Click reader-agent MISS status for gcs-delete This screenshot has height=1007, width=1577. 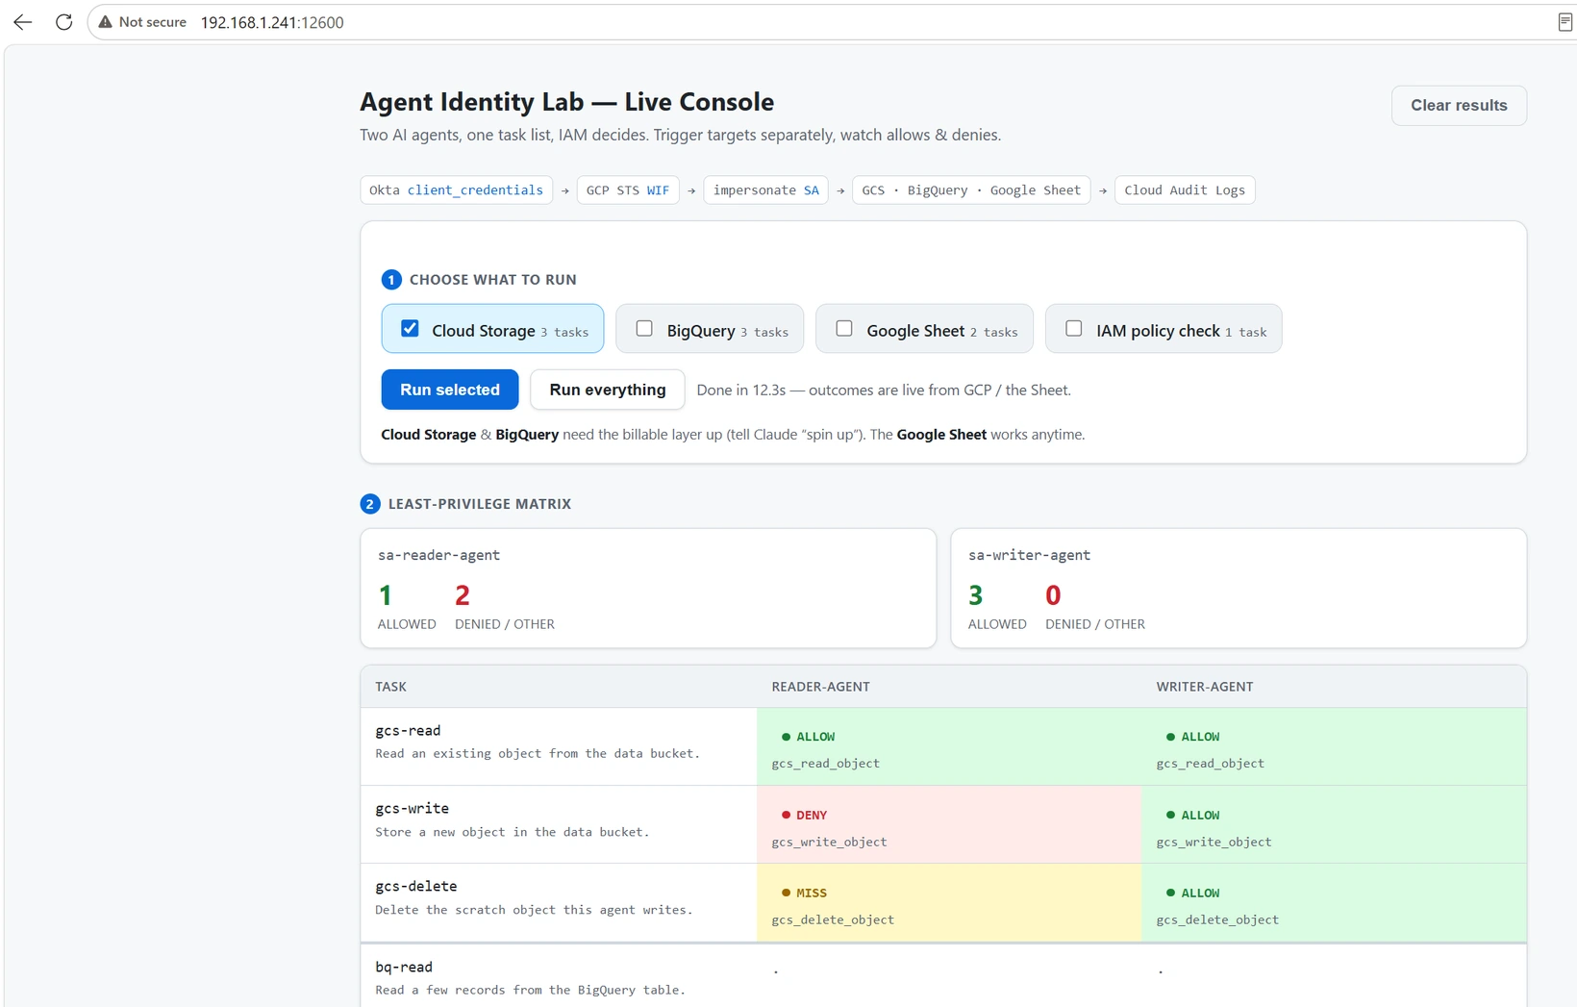tap(804, 893)
